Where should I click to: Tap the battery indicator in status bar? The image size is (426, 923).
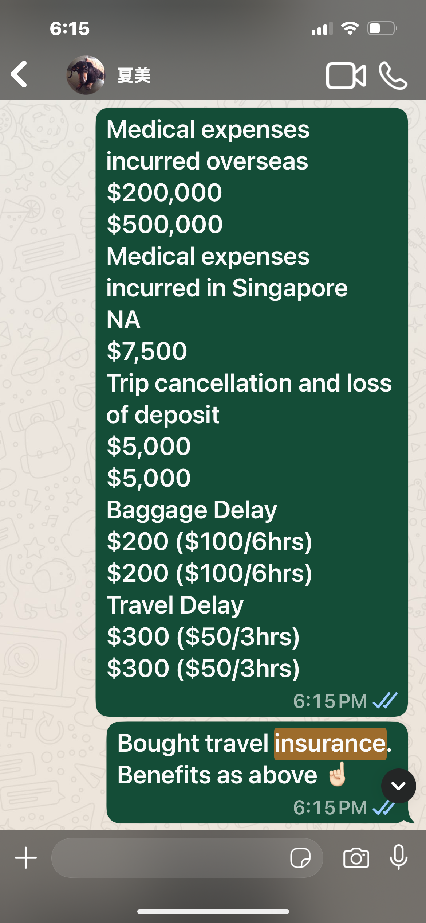click(382, 28)
